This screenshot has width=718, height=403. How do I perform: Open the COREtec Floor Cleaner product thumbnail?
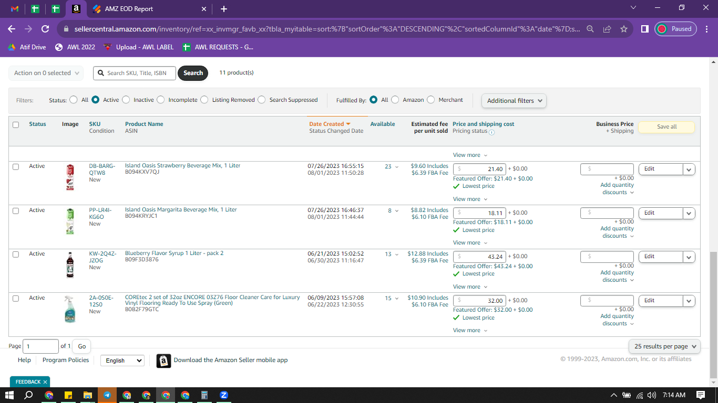(70, 309)
